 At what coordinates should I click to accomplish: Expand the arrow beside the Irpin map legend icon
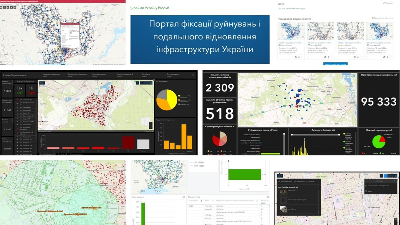[x=44, y=83]
